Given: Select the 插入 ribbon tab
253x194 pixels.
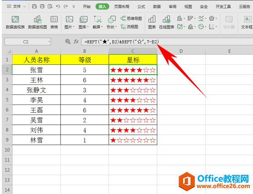Looking at the screenshot, I should 102,7.
